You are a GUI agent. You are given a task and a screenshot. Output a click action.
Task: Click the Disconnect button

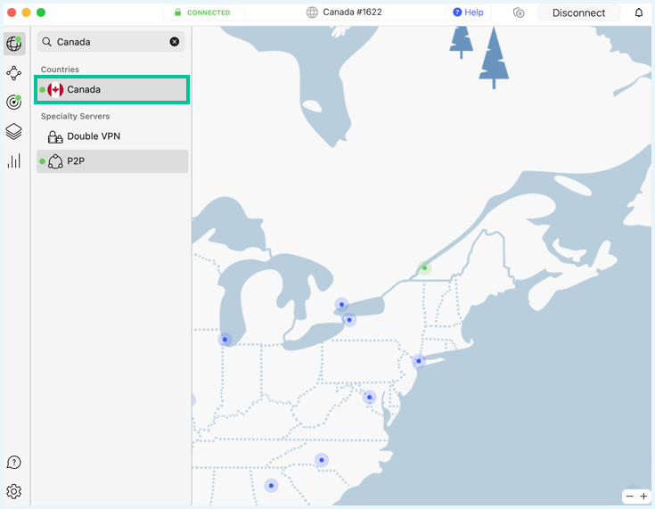pos(578,13)
